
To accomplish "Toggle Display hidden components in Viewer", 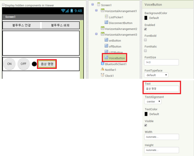I will tap(3, 5).
